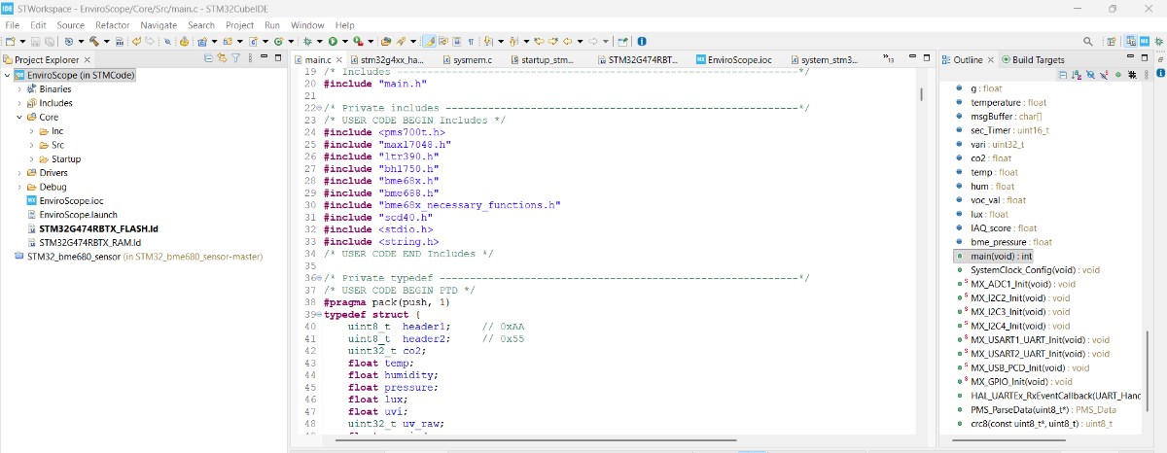Image resolution: width=1167 pixels, height=453 pixels.
Task: Expand the Drivers folder
Action: click(x=18, y=173)
